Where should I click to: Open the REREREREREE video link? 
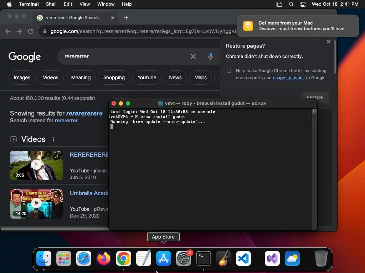pos(89,155)
